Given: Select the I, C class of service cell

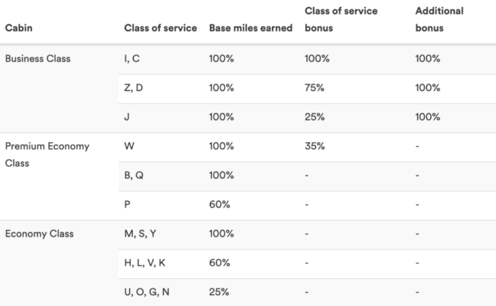Looking at the screenshot, I should tap(131, 58).
